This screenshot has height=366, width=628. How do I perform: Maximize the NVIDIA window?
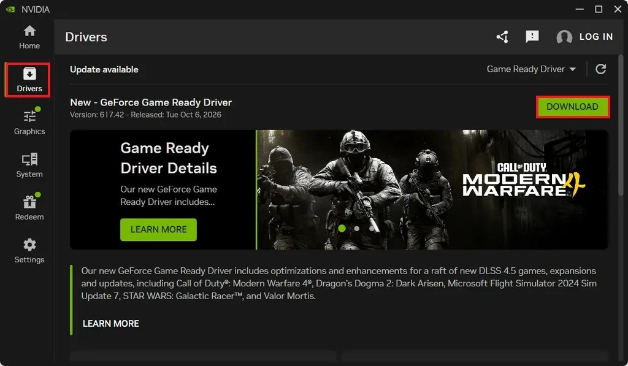point(599,9)
